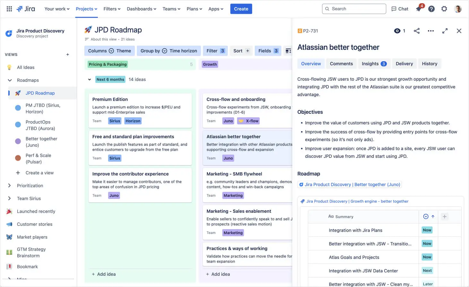Expand the Prioritization section

pos(10,185)
